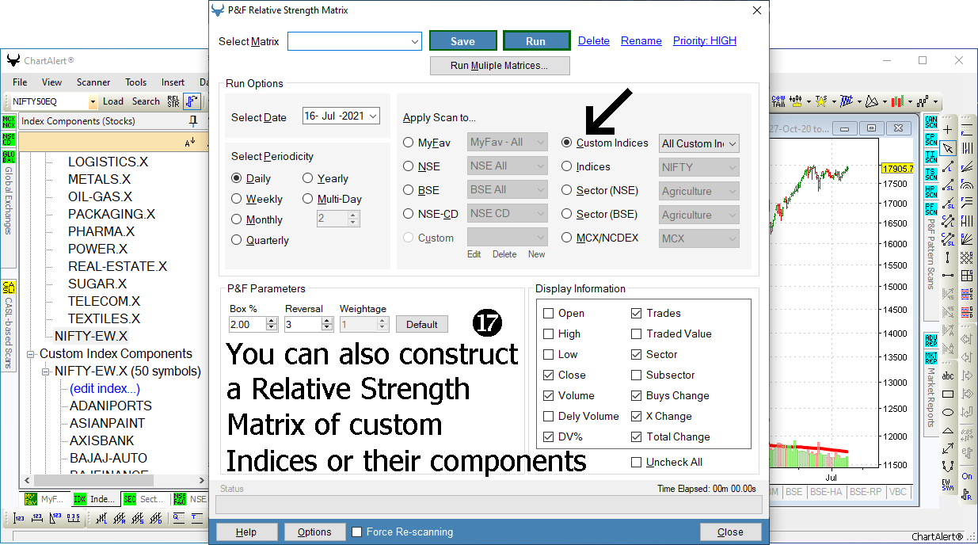Click the Save button
Viewport: 978px width, 545px height.
[x=463, y=41]
